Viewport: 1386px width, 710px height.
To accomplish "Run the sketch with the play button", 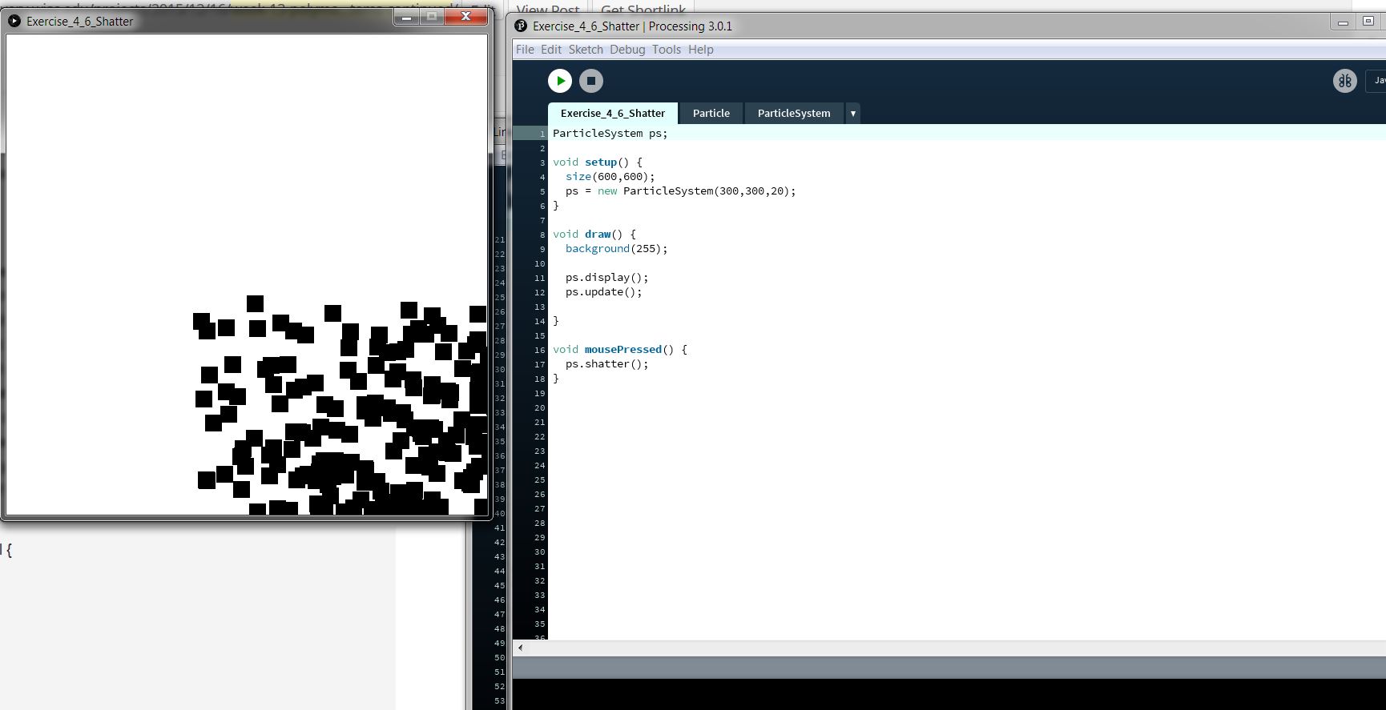I will coord(560,81).
